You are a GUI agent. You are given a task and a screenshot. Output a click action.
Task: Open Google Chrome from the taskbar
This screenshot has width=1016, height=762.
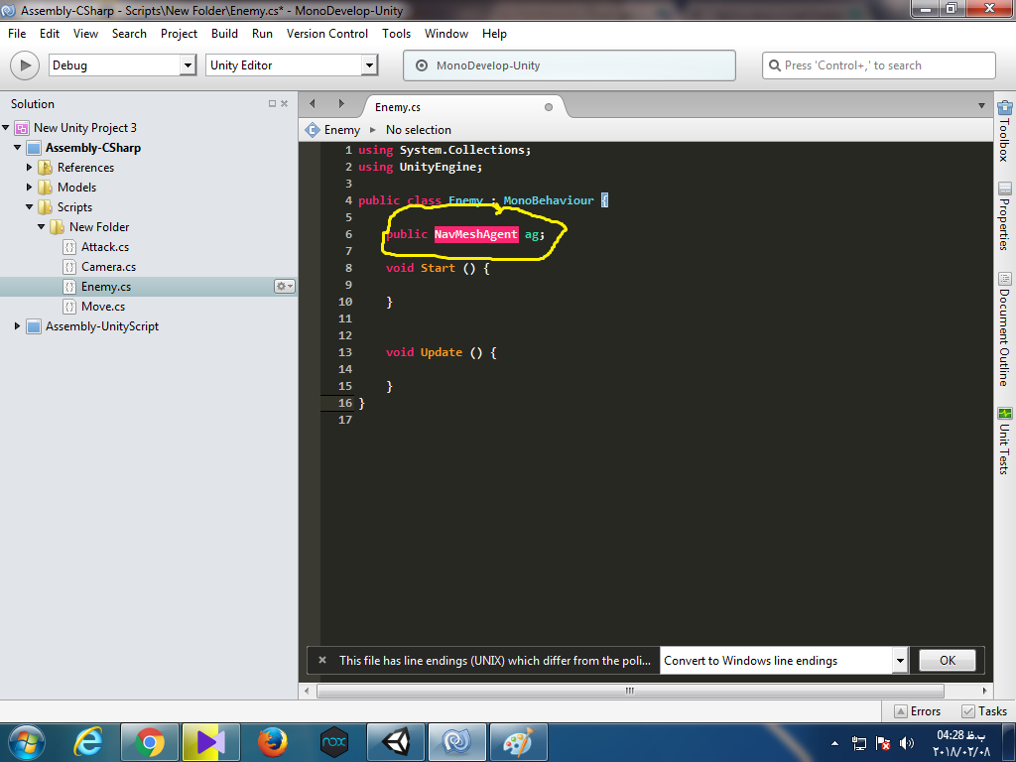coord(150,742)
